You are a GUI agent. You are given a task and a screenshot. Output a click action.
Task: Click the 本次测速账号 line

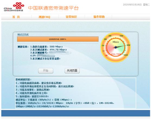pyautogui.click(x=51, y=53)
